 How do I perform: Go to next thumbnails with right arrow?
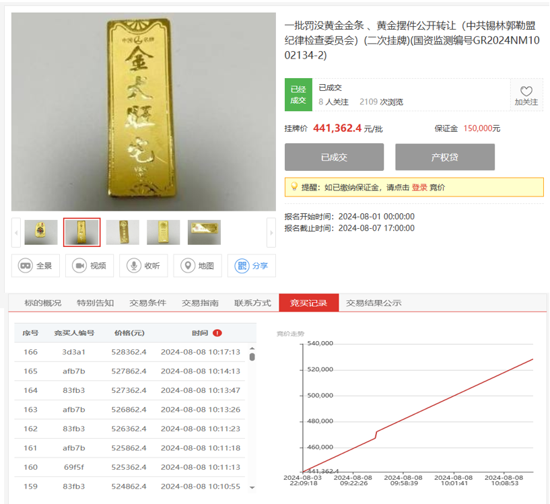271,232
